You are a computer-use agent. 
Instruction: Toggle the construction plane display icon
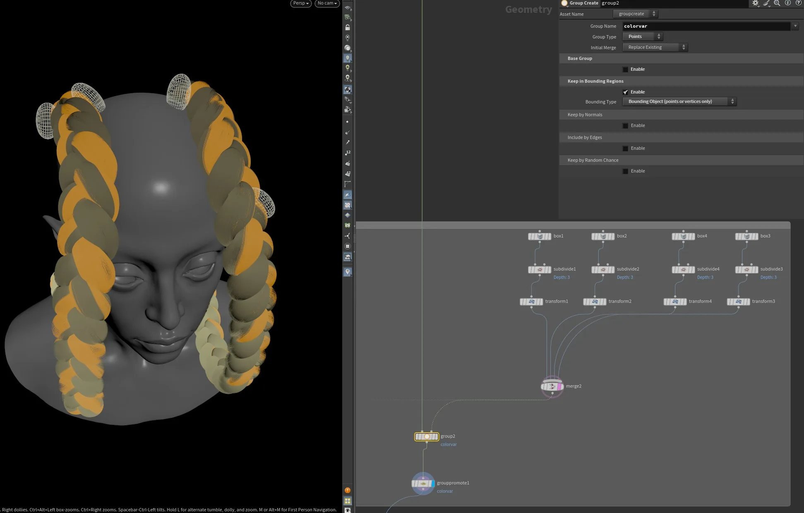(x=348, y=17)
